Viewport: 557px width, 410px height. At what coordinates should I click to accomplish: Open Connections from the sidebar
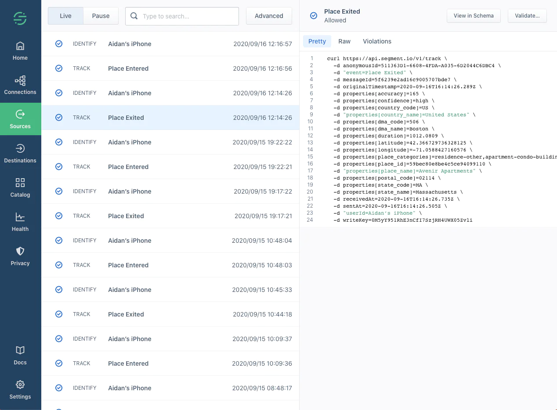point(20,85)
